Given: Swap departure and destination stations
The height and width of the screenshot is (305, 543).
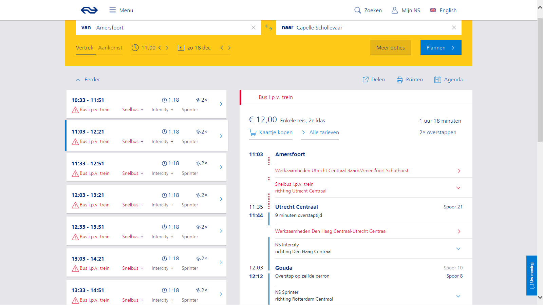Looking at the screenshot, I should 269,27.
